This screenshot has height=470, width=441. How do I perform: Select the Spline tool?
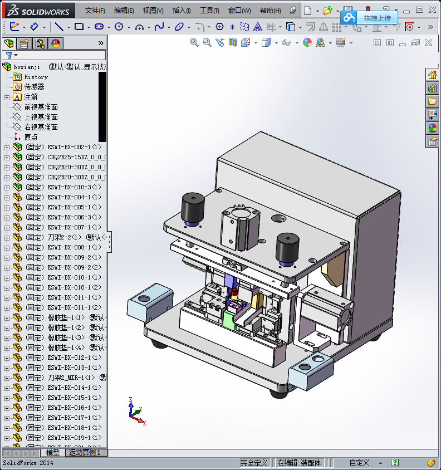[159, 27]
